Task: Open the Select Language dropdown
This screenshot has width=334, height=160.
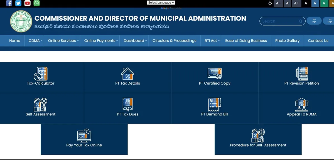Action: point(161,3)
